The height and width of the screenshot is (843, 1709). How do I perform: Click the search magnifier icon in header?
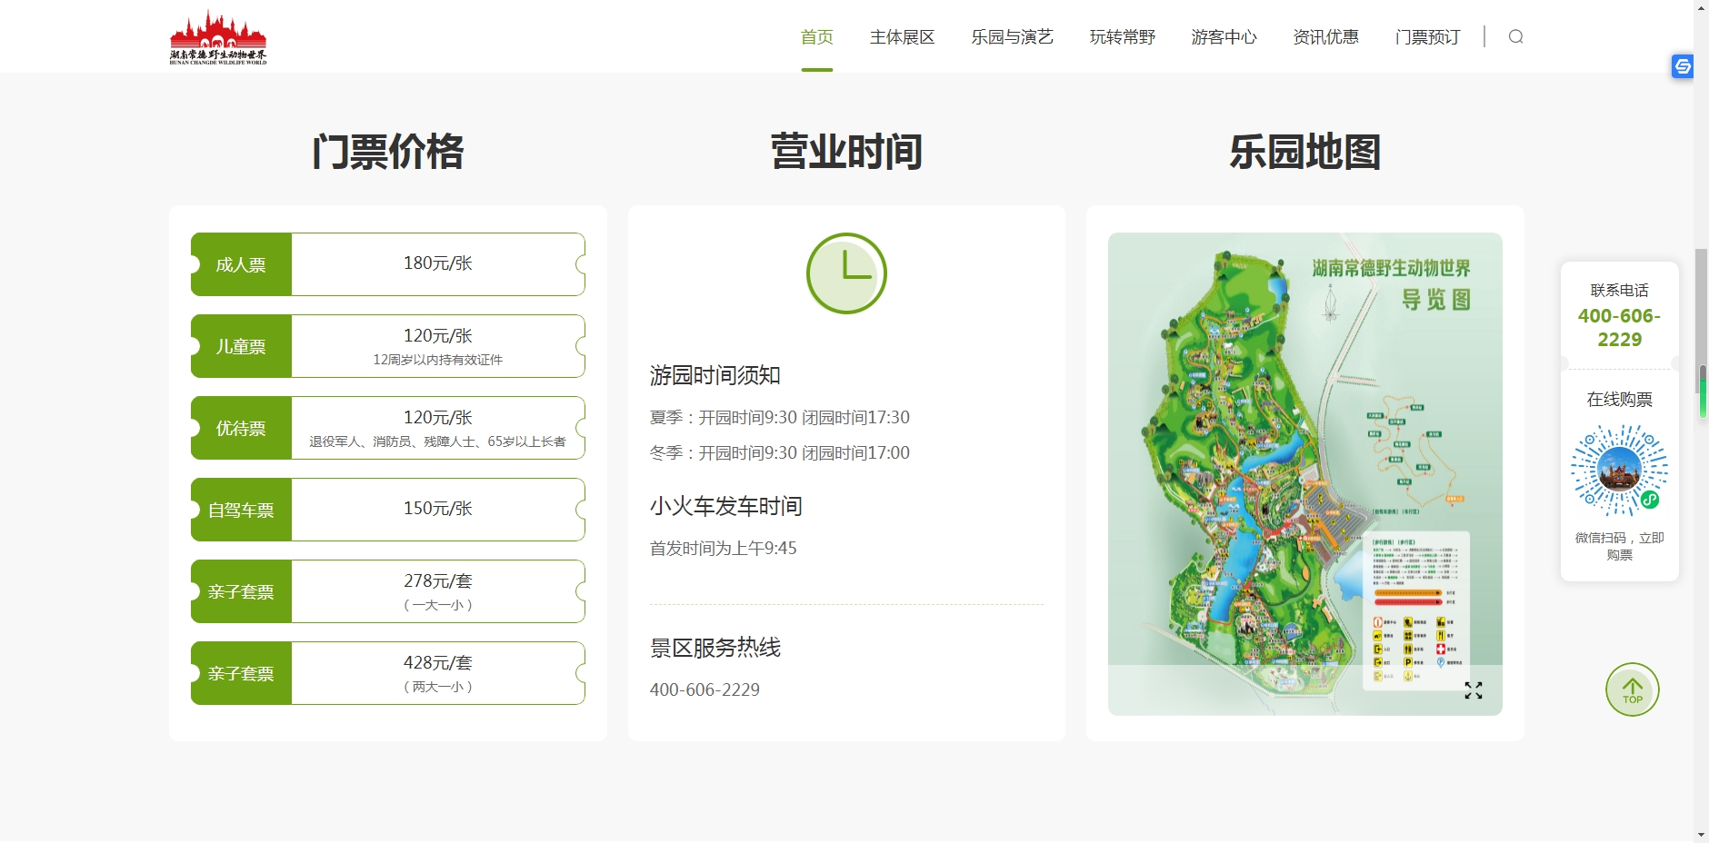(1515, 37)
